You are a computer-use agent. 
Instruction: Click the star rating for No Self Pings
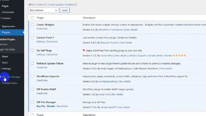pyautogui.click(x=179, y=55)
